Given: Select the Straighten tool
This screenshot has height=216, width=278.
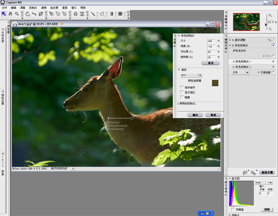Looking at the screenshot, I should coord(34,14).
